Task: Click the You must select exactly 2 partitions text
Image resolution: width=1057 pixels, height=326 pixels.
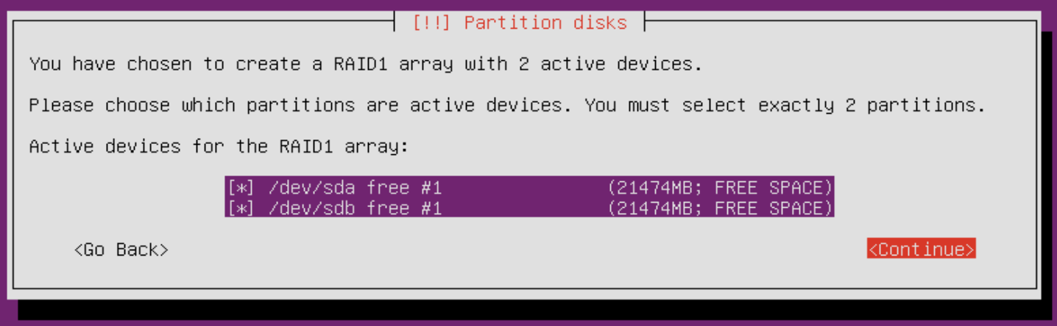Action: click(785, 106)
